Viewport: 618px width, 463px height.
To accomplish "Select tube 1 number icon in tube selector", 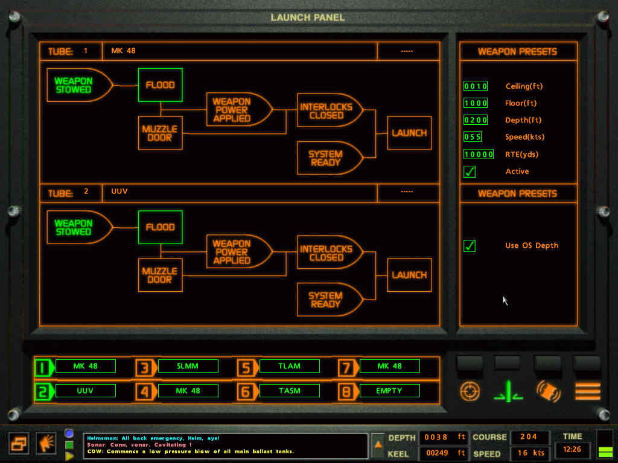I will [43, 367].
